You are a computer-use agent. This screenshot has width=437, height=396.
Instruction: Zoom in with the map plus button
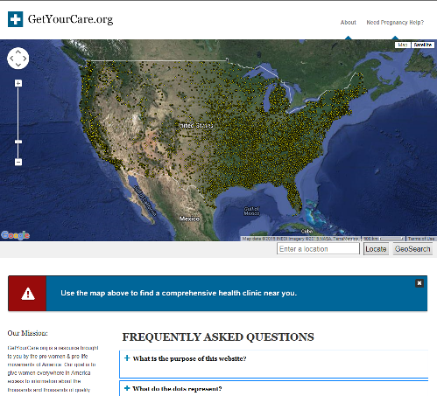(18, 83)
